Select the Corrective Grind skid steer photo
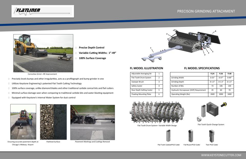The width and height of the screenshot is (246, 159). tap(43, 53)
